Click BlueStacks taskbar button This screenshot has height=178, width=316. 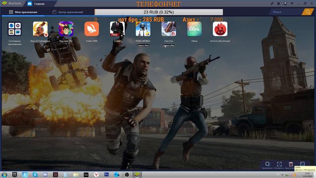pos(137,175)
